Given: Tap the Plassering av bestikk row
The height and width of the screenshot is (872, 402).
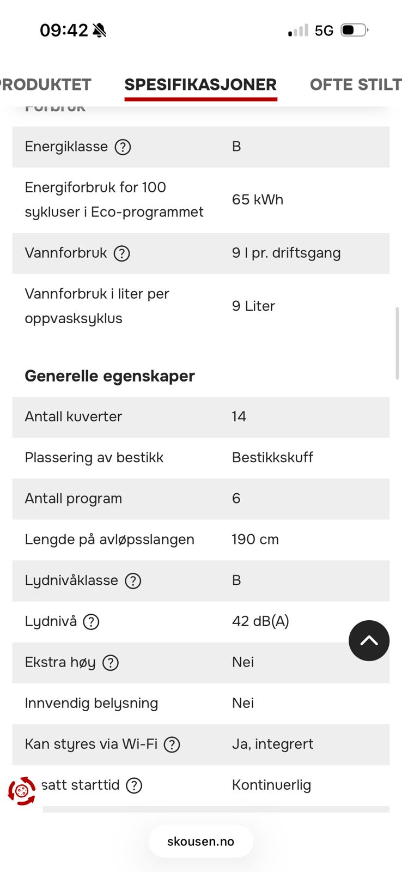Looking at the screenshot, I should pyautogui.click(x=201, y=458).
